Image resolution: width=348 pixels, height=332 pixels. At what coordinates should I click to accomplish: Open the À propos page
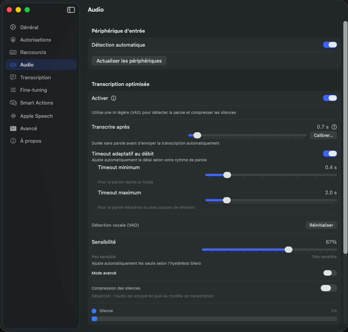[41, 141]
